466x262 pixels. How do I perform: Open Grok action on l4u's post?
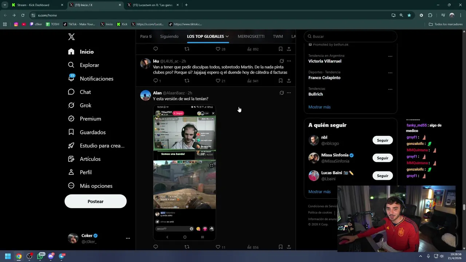point(281,61)
